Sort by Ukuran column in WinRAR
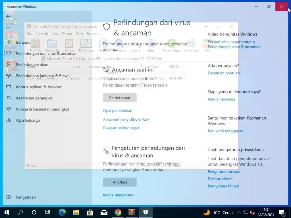 75,66
